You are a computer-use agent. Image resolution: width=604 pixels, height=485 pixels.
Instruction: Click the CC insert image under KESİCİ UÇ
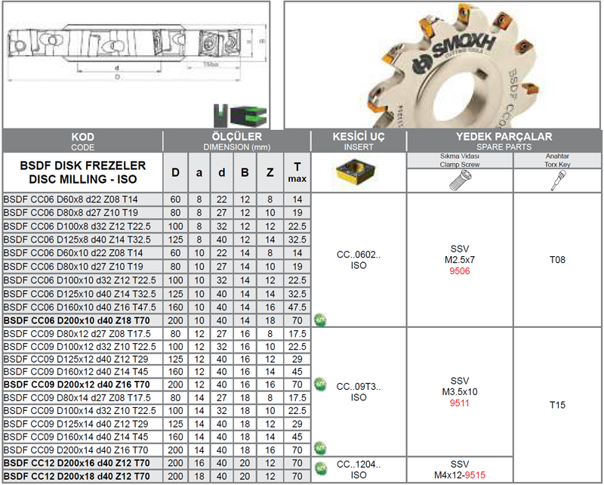(x=355, y=171)
